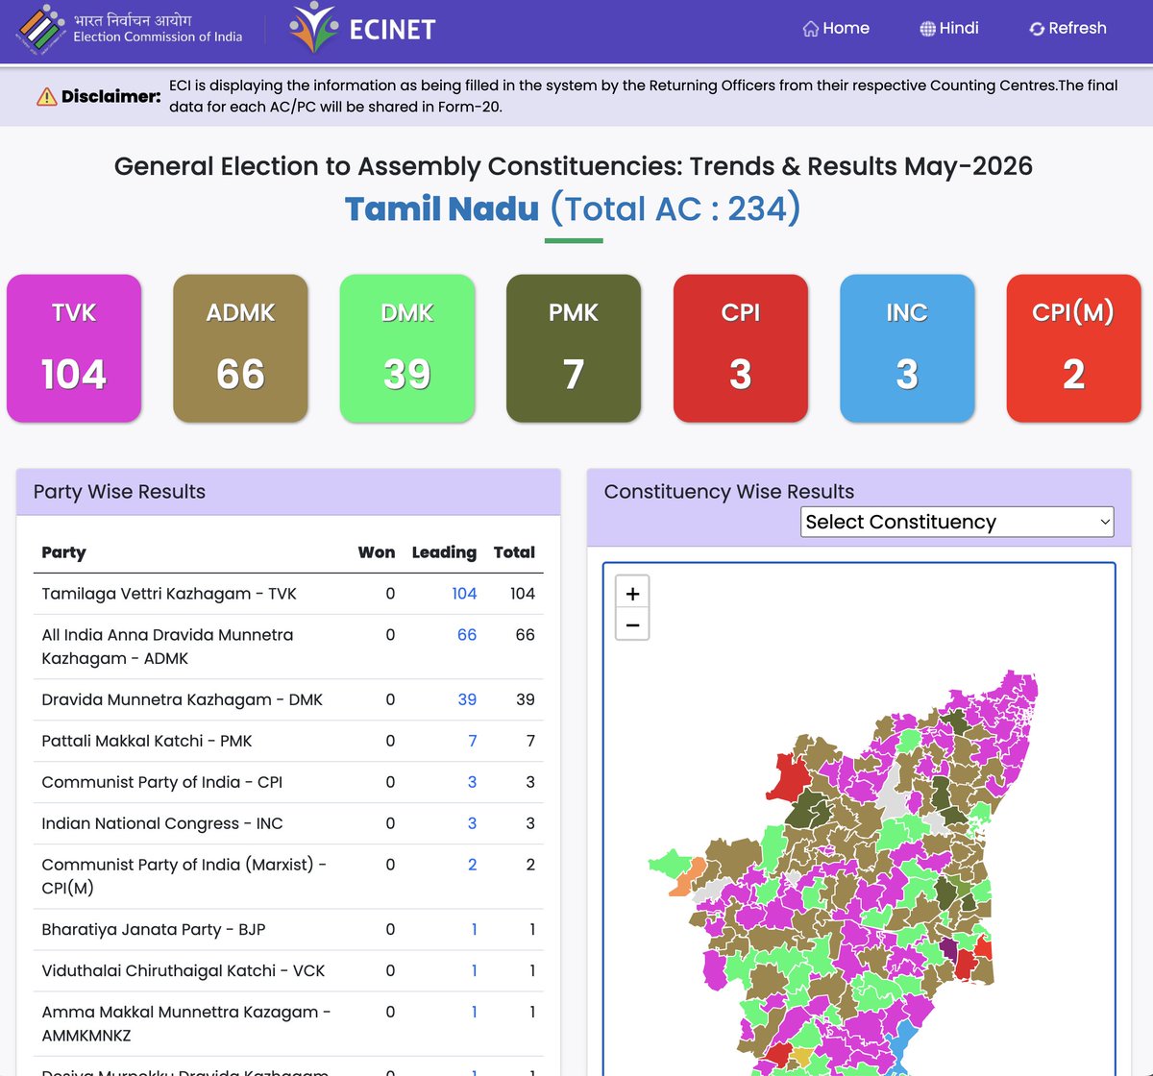Switch language to Hindi
This screenshot has height=1076, width=1153.
pyautogui.click(x=948, y=28)
